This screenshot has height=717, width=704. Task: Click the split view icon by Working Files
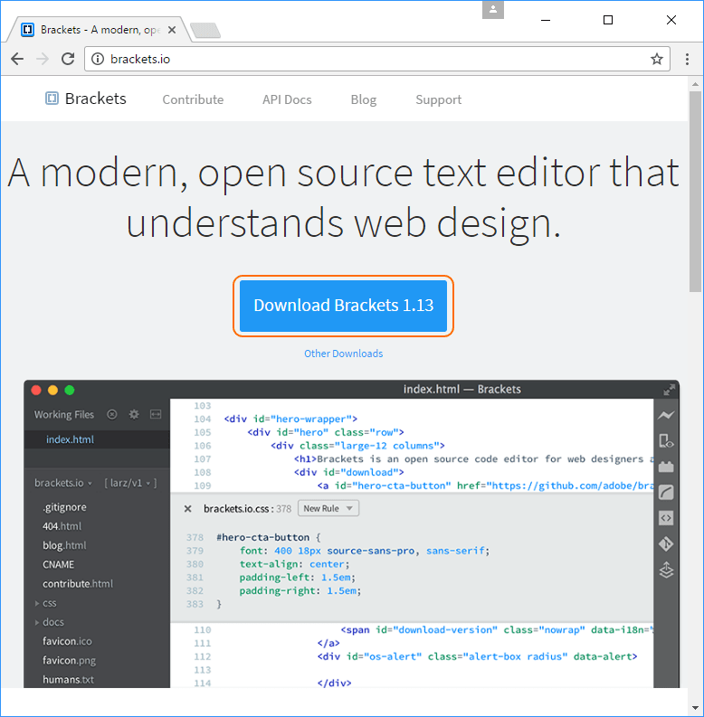(156, 414)
